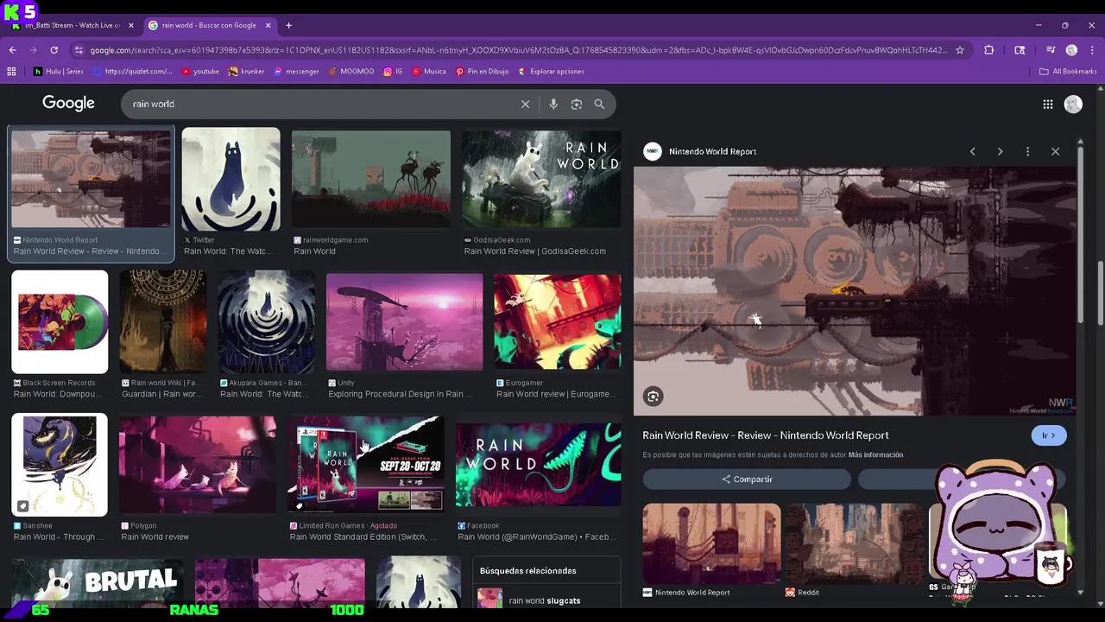
Task: Open the preview panel three-dot menu
Action: (1027, 151)
